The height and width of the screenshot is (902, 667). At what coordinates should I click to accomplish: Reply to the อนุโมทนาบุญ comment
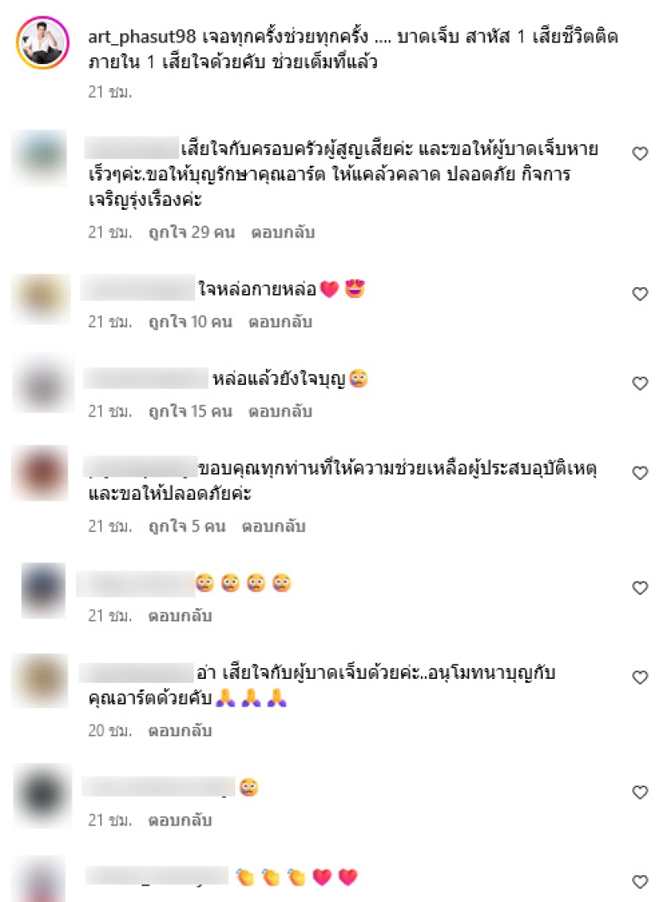(180, 730)
